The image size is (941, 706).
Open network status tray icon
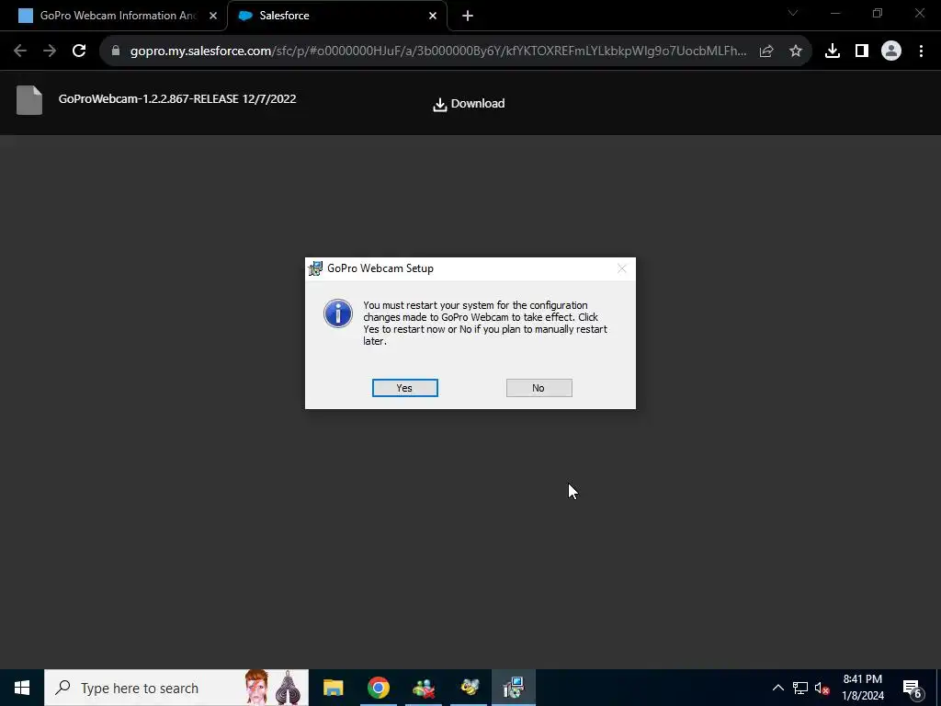pyautogui.click(x=800, y=688)
